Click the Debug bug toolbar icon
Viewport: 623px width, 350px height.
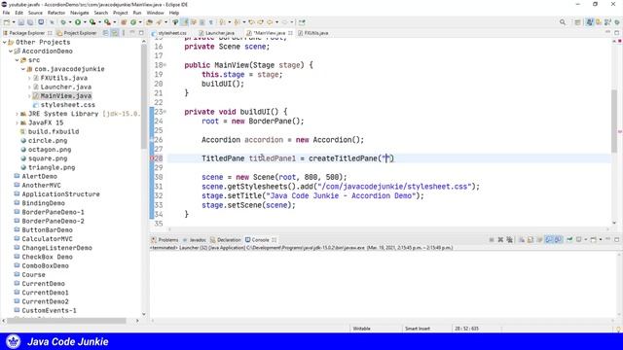[63, 22]
